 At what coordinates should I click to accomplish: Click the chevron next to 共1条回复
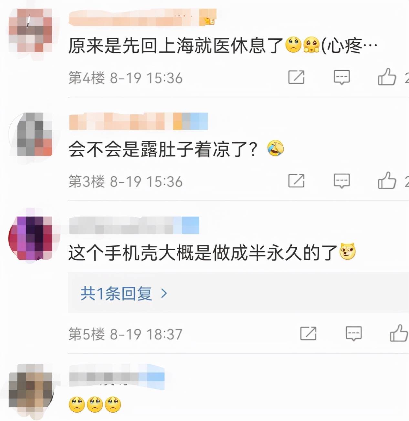[164, 293]
